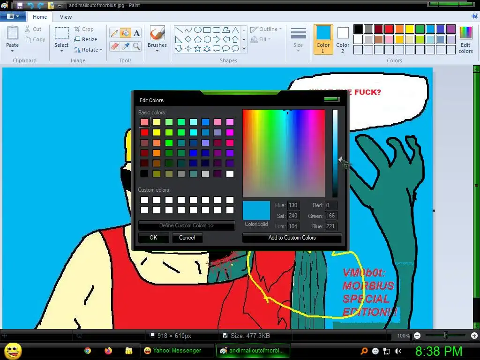The height and width of the screenshot is (360, 480).
Task: Activate Color 1 selector
Action: tap(323, 39)
